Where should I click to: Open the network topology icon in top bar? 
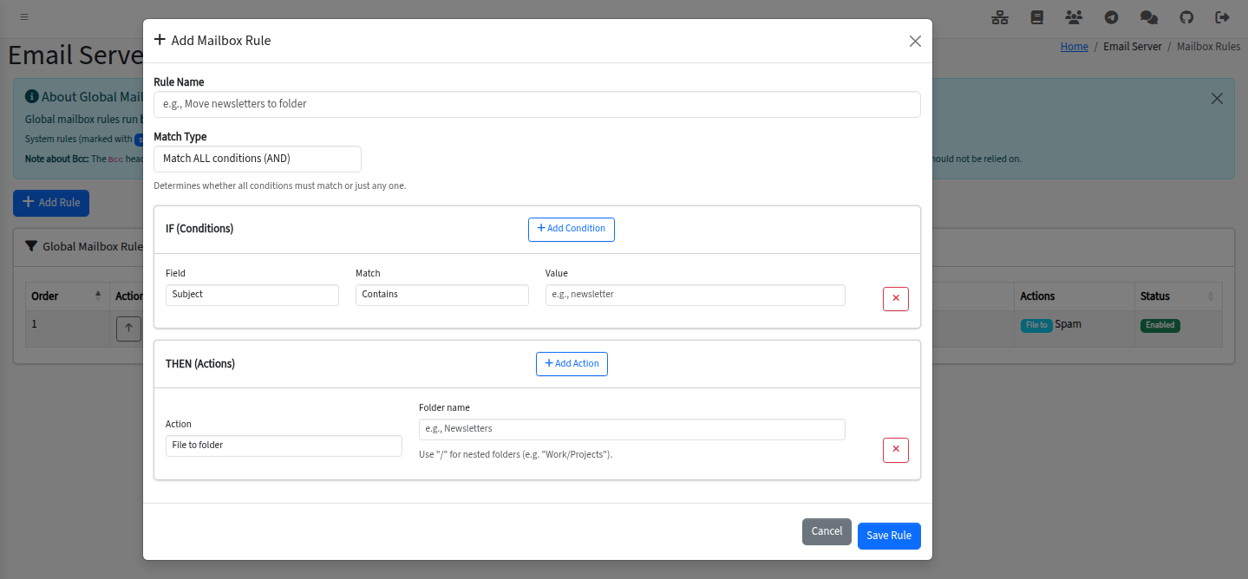1000,17
